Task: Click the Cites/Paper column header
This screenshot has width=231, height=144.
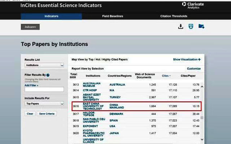Action: pyautogui.click(x=188, y=76)
